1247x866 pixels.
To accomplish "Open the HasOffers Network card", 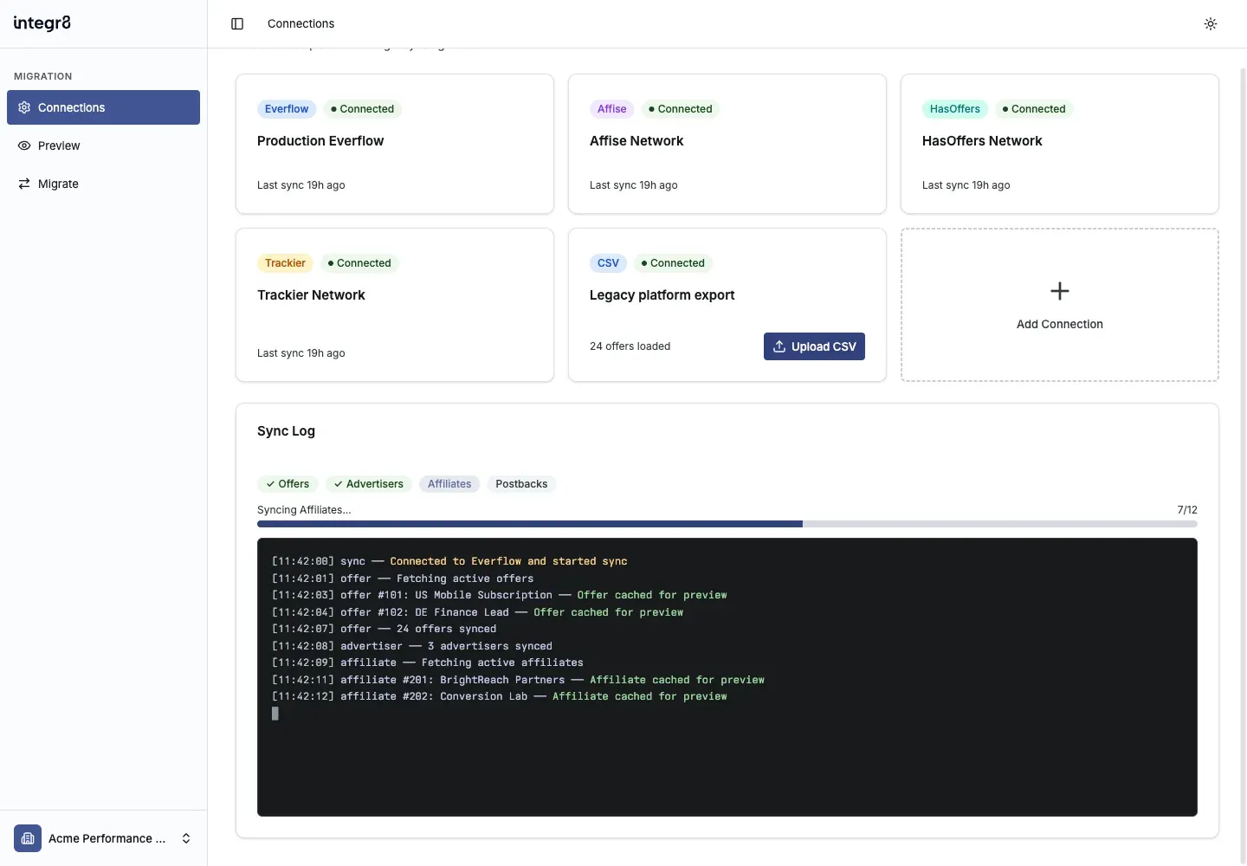I will click(1060, 144).
